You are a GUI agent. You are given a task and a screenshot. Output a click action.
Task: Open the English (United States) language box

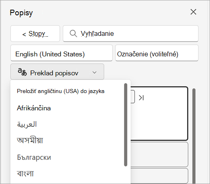(x=62, y=53)
